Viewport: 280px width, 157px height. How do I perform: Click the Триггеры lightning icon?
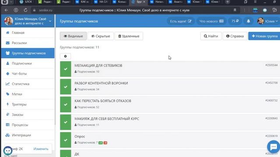[7, 104]
